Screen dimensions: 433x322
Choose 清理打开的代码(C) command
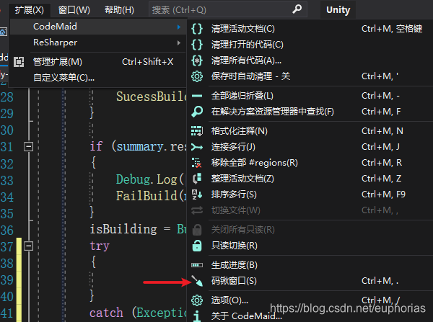310,45
